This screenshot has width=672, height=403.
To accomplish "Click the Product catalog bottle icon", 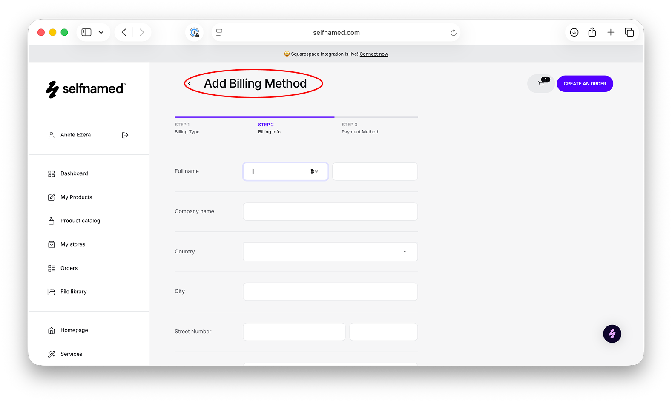I will coord(52,221).
